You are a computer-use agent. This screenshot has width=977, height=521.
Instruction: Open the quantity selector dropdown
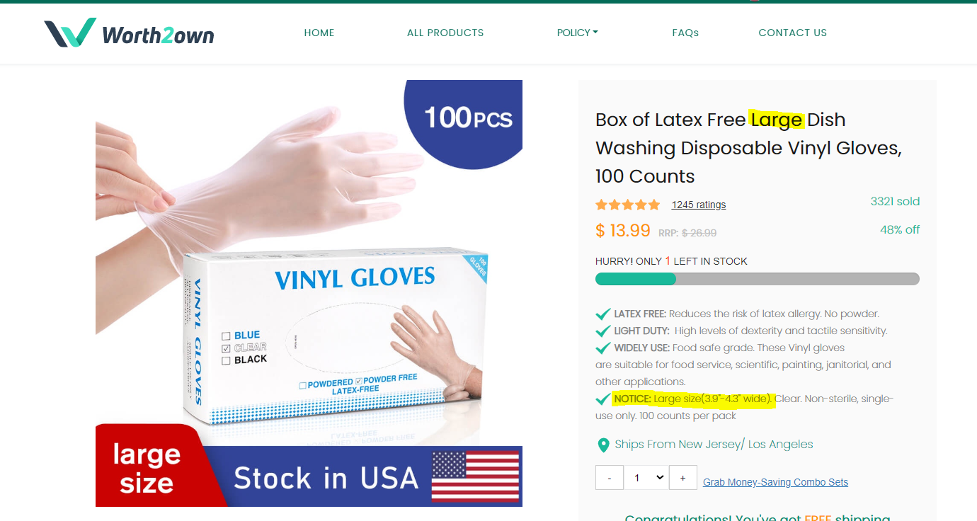[x=646, y=478]
